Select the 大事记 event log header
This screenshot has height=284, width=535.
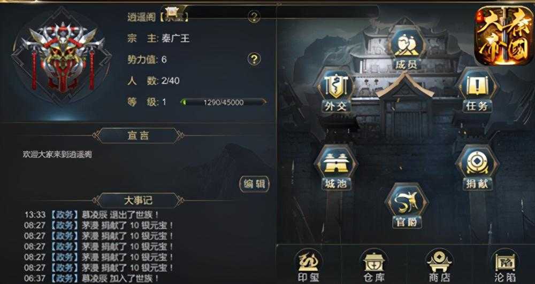click(138, 200)
